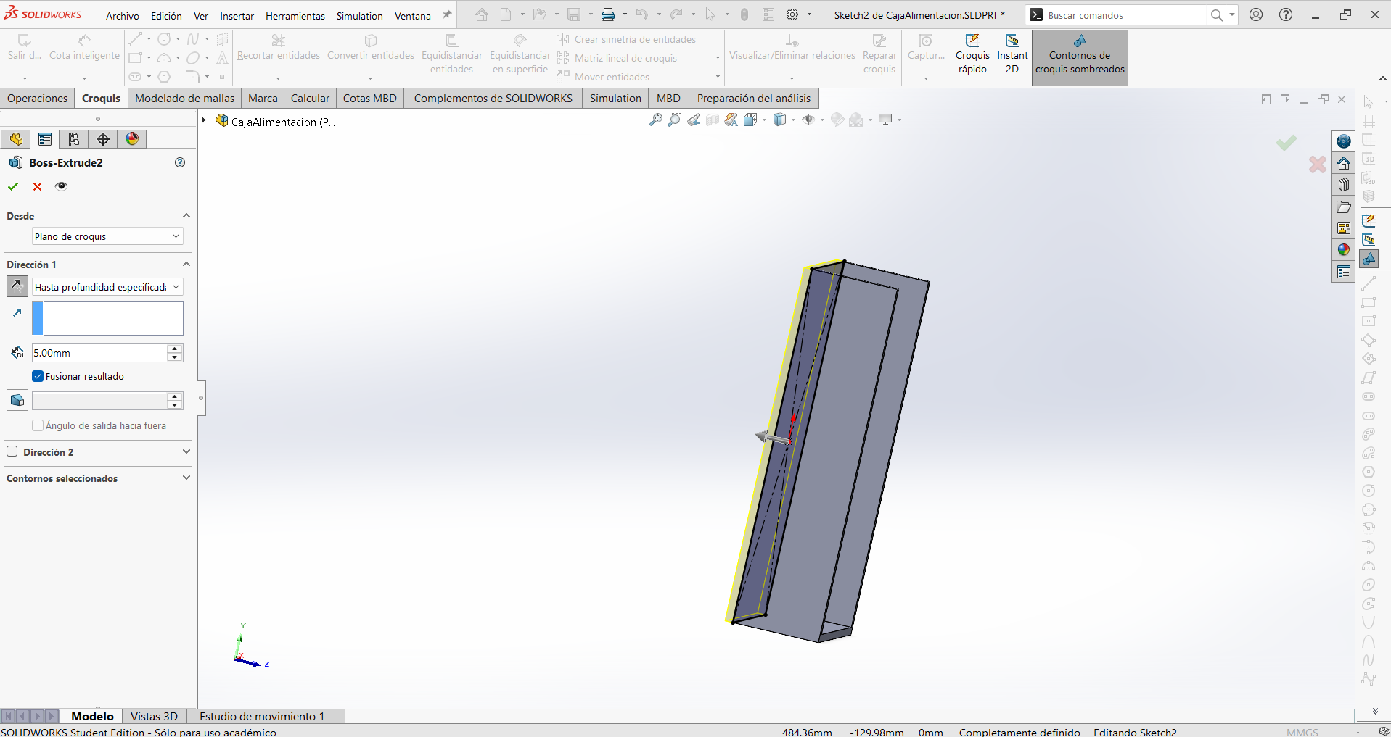Click Zoom to Area icon

pos(675,120)
